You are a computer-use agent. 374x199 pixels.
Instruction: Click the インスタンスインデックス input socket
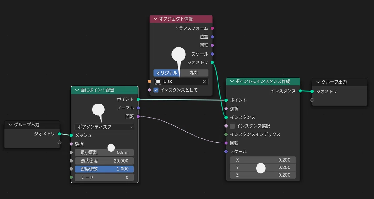click(x=226, y=134)
